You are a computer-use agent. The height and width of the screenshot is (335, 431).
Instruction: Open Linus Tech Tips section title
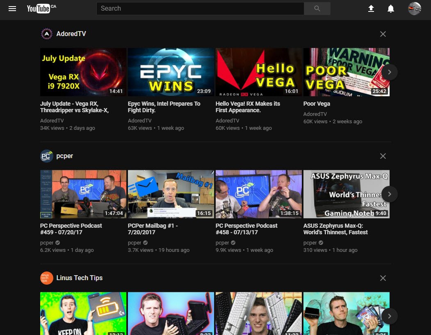(x=80, y=278)
